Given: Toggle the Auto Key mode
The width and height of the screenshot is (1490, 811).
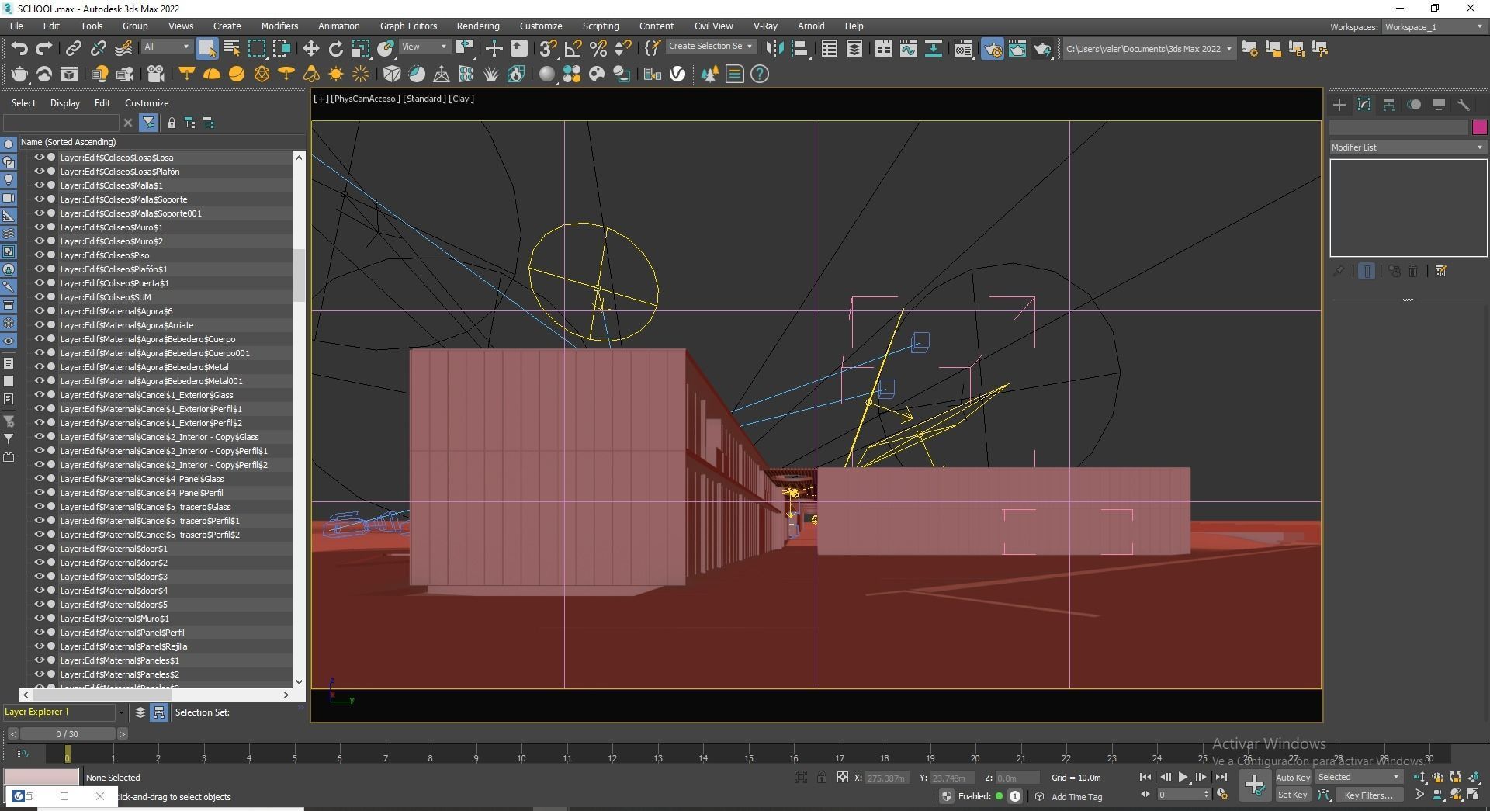Looking at the screenshot, I should [1293, 777].
